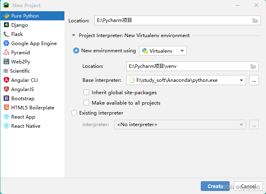Open the No interpreter dropdown
Screen dimensions: 266x194
pos(180,125)
